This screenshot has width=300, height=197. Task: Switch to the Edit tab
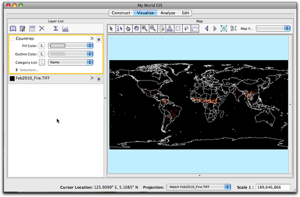185,13
